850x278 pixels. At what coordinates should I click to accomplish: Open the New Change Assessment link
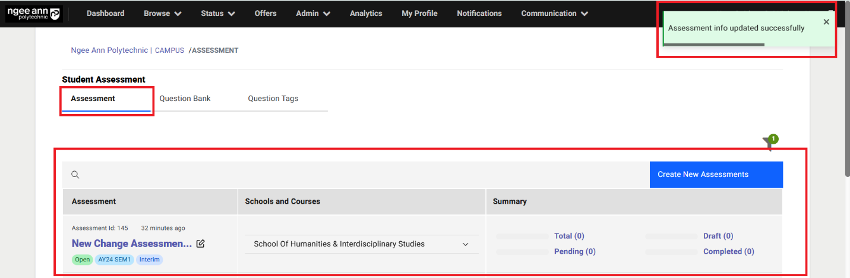[131, 244]
